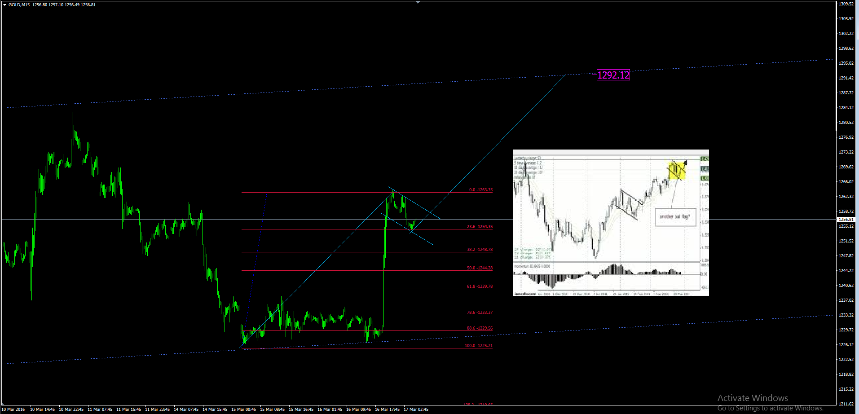This screenshot has width=859, height=414.
Task: Click the chart shift triangle marker at top
Action: (418, 2)
